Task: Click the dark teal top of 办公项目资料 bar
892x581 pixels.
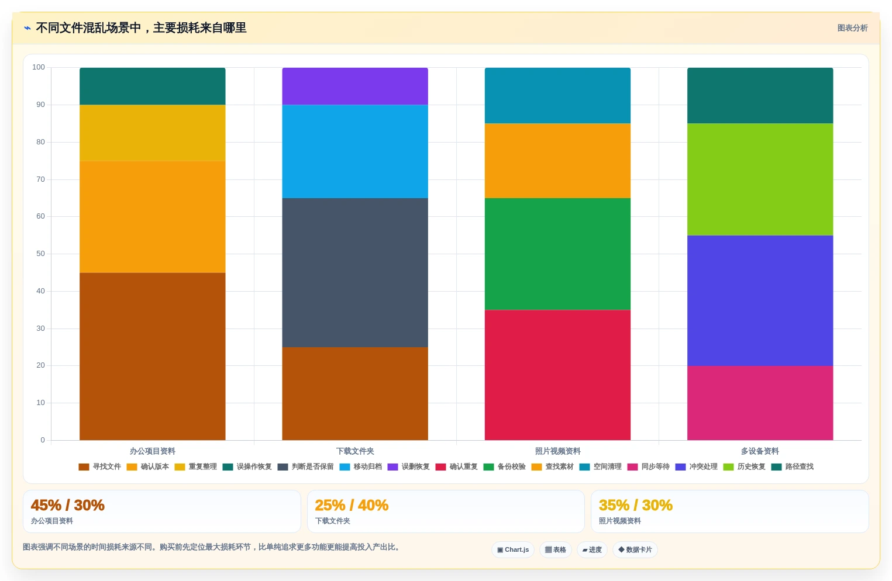Action: (153, 87)
